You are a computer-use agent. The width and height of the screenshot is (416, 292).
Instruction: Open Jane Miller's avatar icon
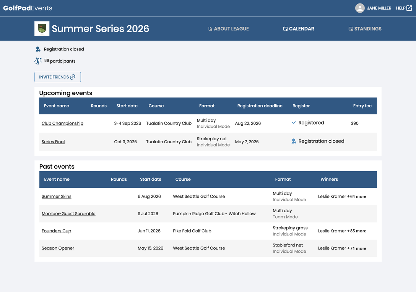[x=360, y=8]
